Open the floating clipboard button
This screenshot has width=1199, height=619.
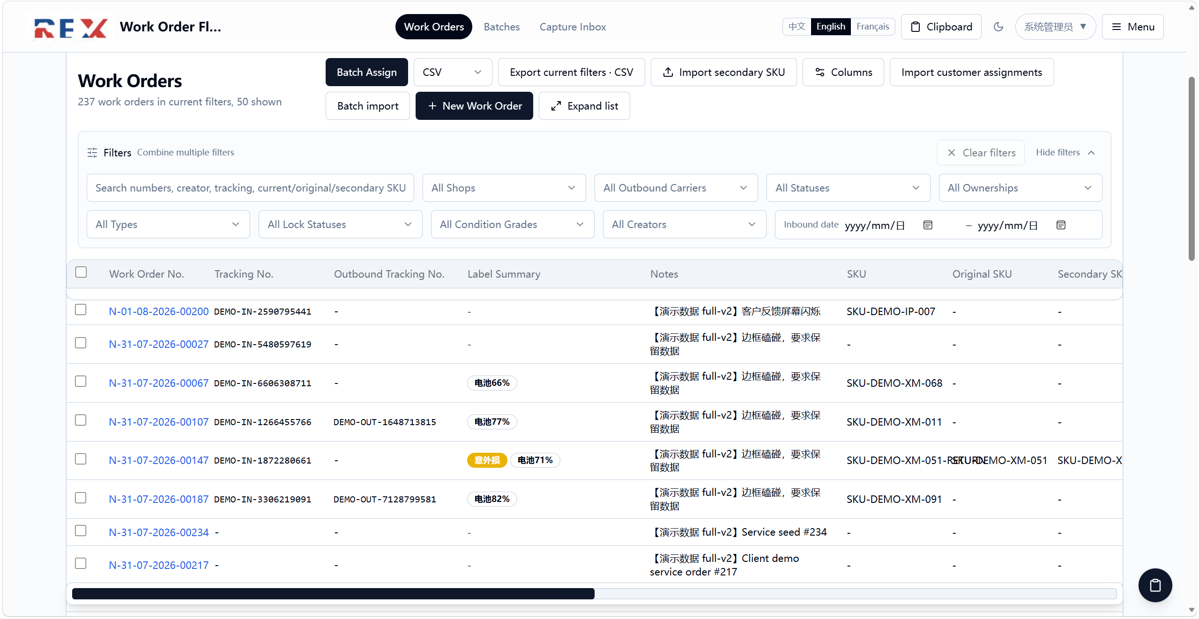point(1155,585)
